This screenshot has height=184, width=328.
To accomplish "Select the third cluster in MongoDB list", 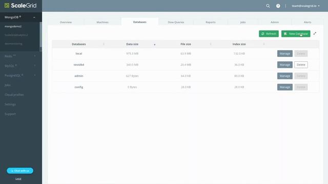I will pyautogui.click(x=13, y=44).
